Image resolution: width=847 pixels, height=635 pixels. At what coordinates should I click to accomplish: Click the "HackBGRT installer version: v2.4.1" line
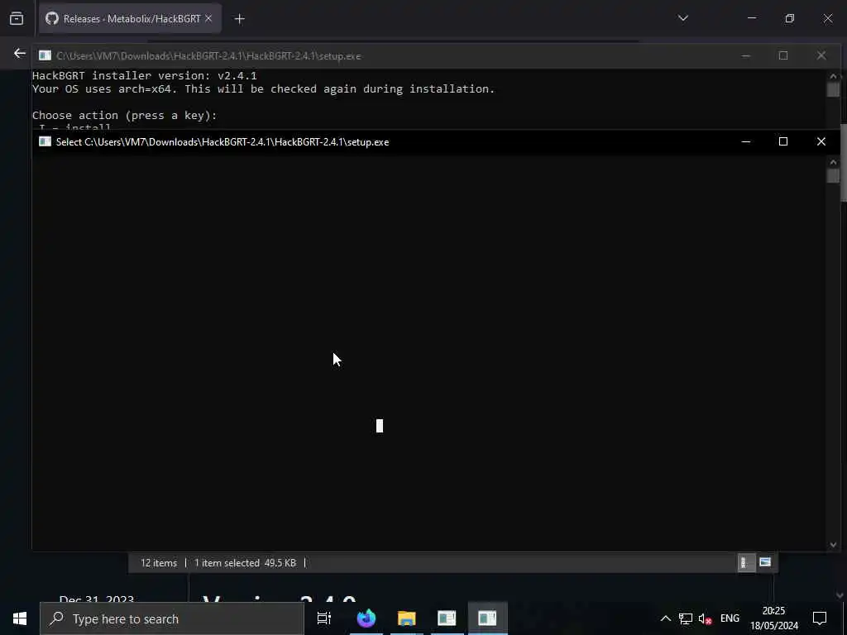click(144, 75)
